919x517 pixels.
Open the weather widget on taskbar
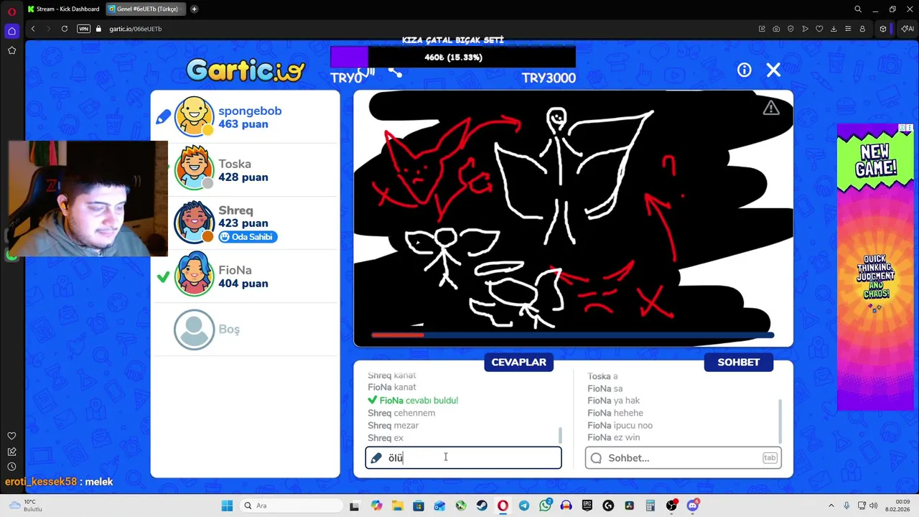click(x=27, y=506)
